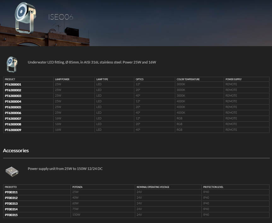
Task: Click the power supply unit thumbnail image
Action: pos(12,172)
